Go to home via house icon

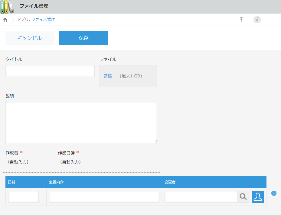pos(5,20)
